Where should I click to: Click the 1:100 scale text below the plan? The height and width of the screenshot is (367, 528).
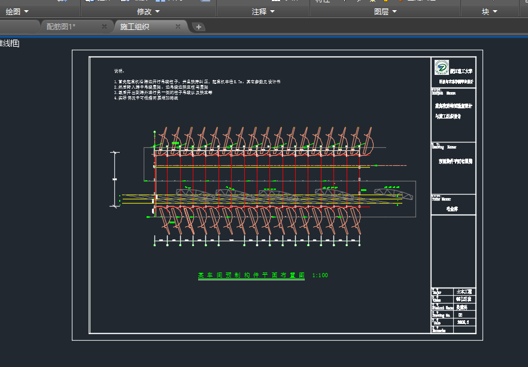(x=320, y=275)
